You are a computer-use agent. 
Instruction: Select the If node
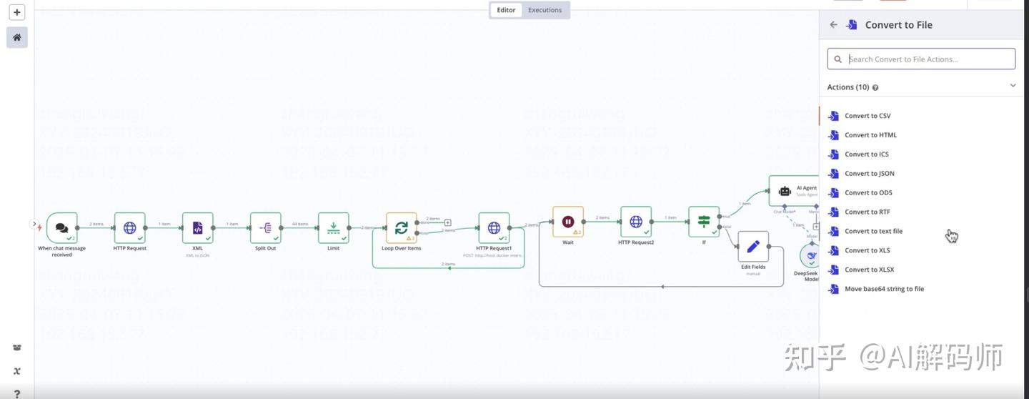coord(704,222)
